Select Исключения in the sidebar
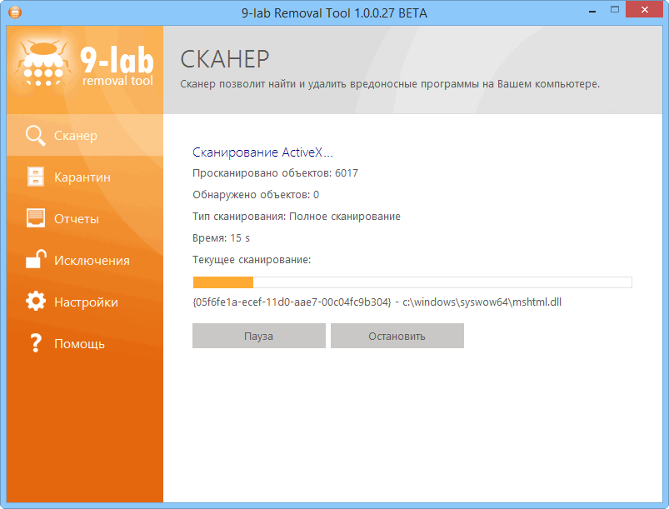The image size is (669, 509). click(85, 260)
